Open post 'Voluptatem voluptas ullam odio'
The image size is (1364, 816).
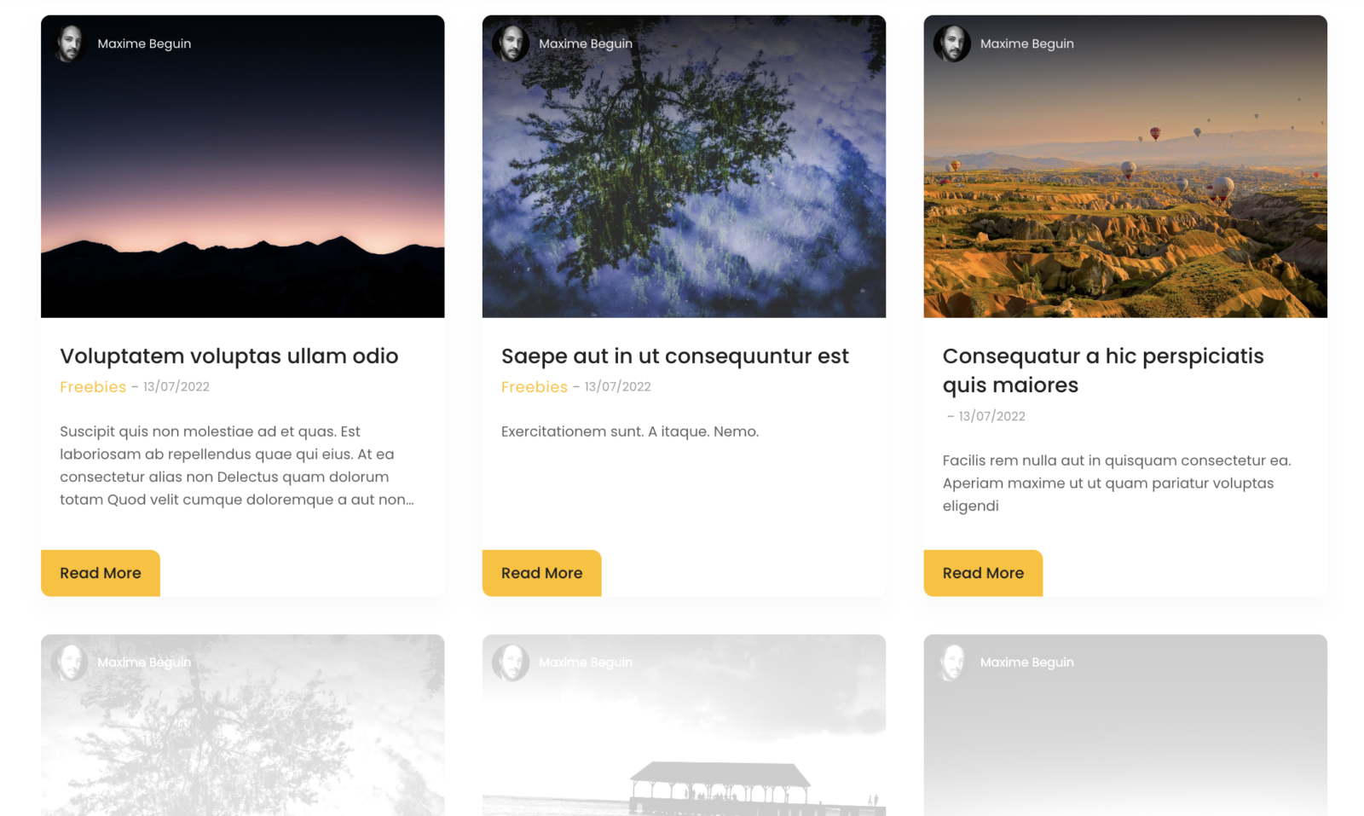point(229,356)
